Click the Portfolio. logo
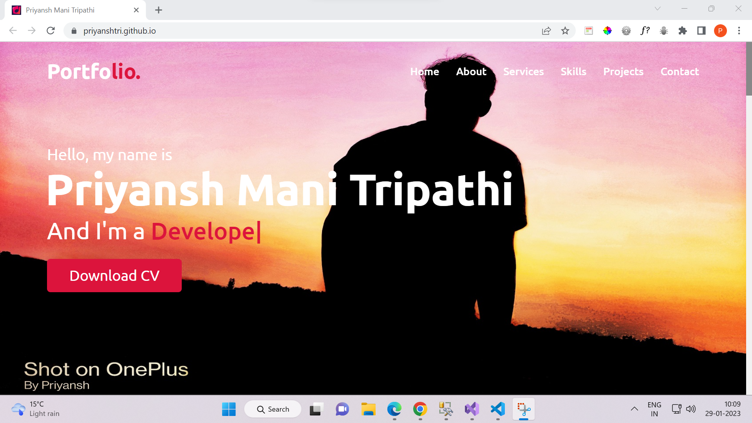752x423 pixels. pyautogui.click(x=94, y=72)
